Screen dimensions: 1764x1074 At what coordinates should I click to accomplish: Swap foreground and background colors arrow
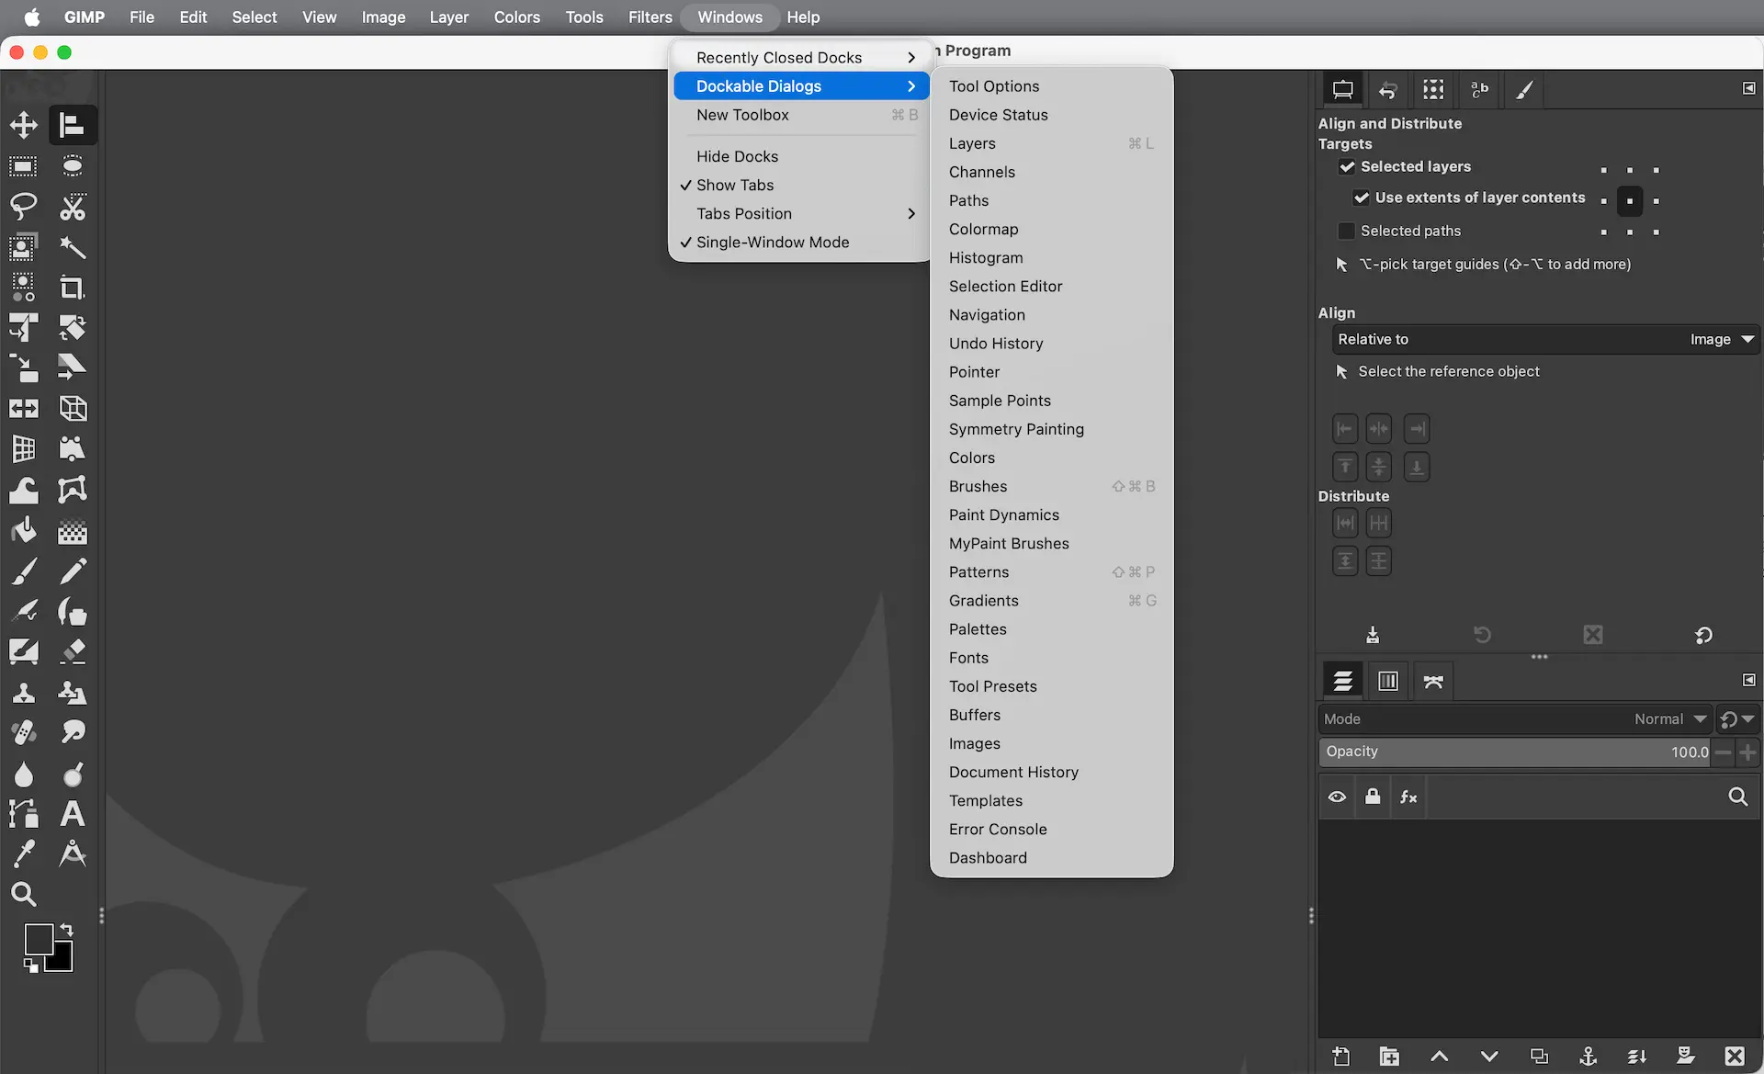pos(66,930)
